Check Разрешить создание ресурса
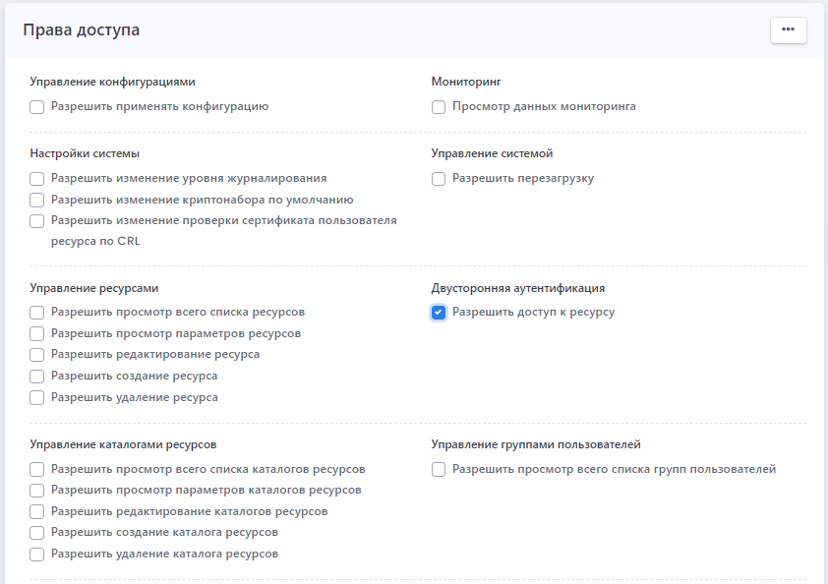Image resolution: width=828 pixels, height=584 pixels. pyautogui.click(x=37, y=377)
